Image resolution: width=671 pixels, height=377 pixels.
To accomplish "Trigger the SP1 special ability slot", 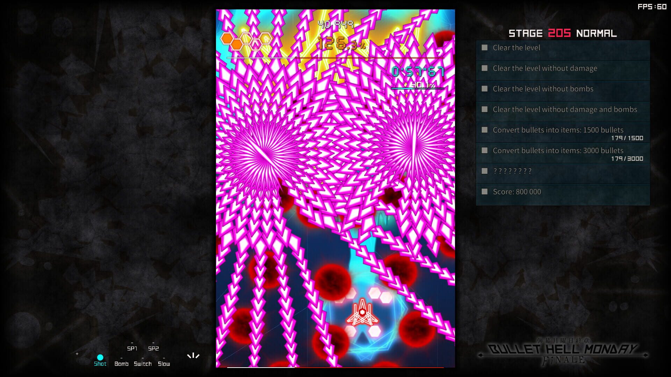I will click(132, 348).
